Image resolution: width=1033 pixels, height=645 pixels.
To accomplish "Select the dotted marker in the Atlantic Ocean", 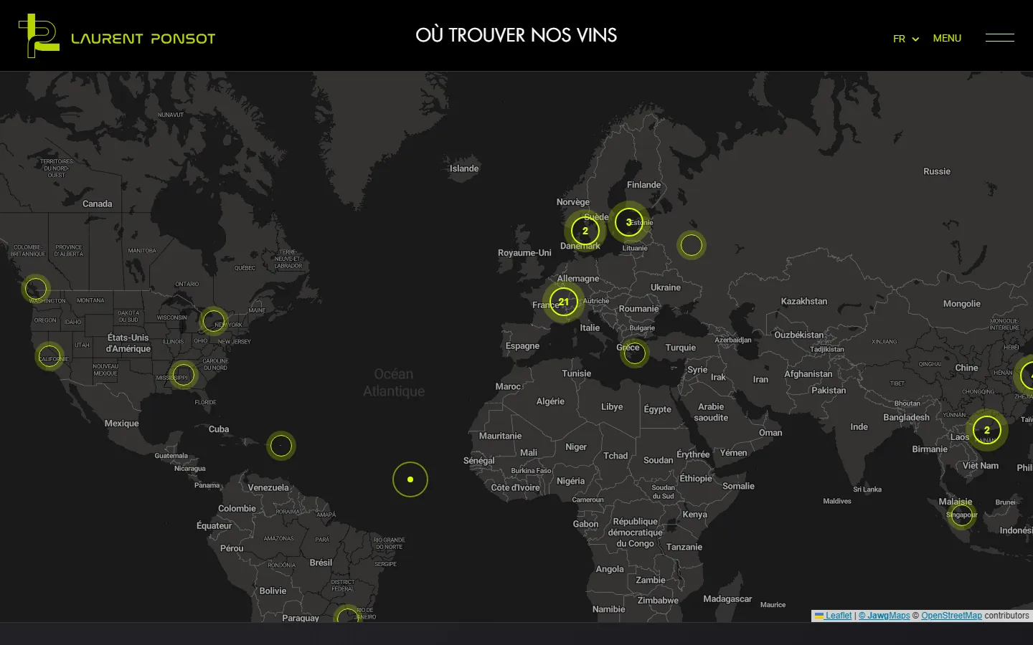I will click(x=410, y=479).
